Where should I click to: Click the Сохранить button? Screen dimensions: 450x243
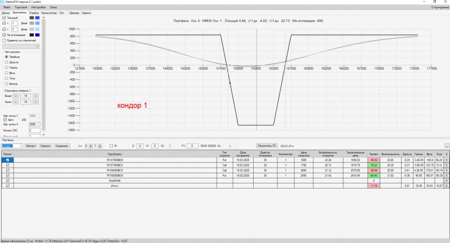[x=62, y=146]
